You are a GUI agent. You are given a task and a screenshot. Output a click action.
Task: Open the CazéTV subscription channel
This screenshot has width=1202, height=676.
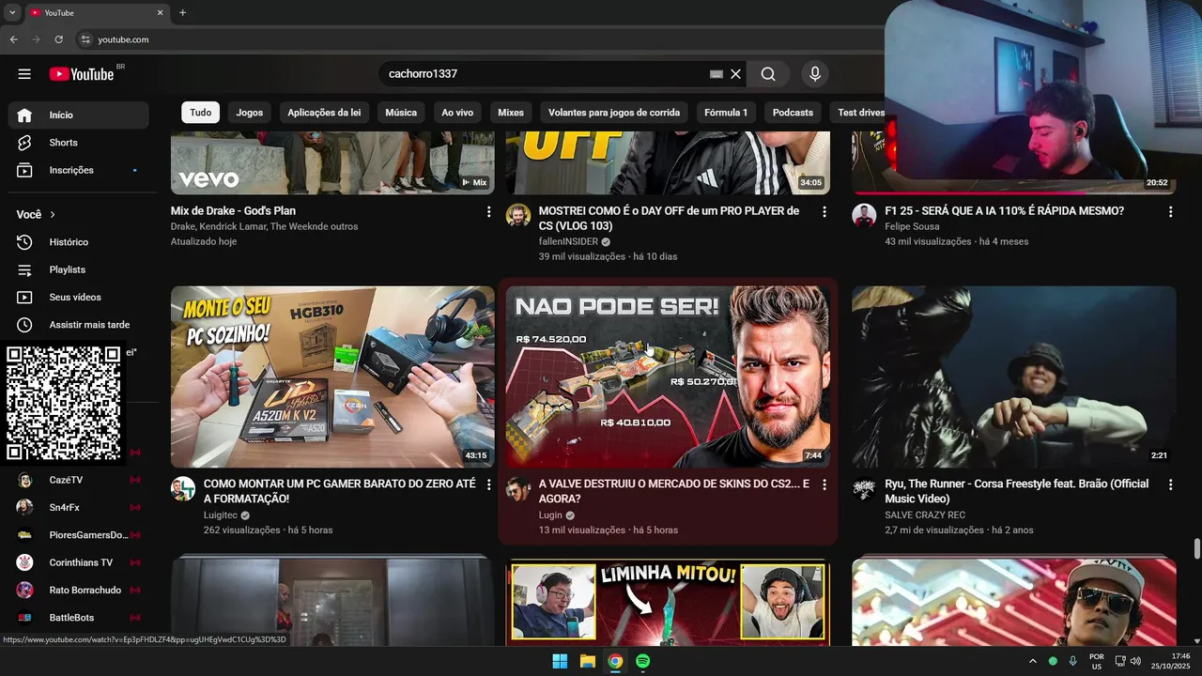click(x=79, y=480)
